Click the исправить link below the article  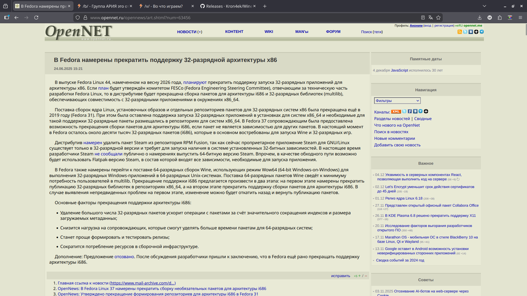pos(340,276)
